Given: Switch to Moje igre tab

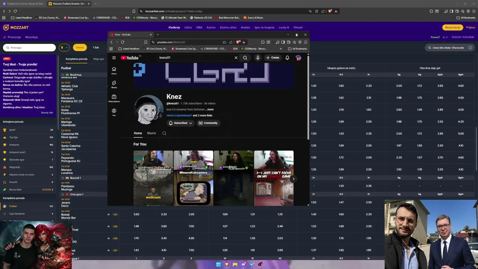Looking at the screenshot, I should [99, 59].
